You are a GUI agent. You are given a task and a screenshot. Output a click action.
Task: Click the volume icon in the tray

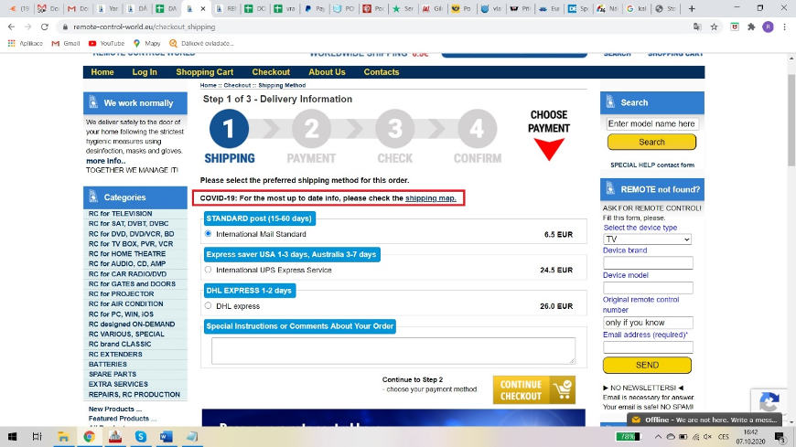[x=708, y=437]
